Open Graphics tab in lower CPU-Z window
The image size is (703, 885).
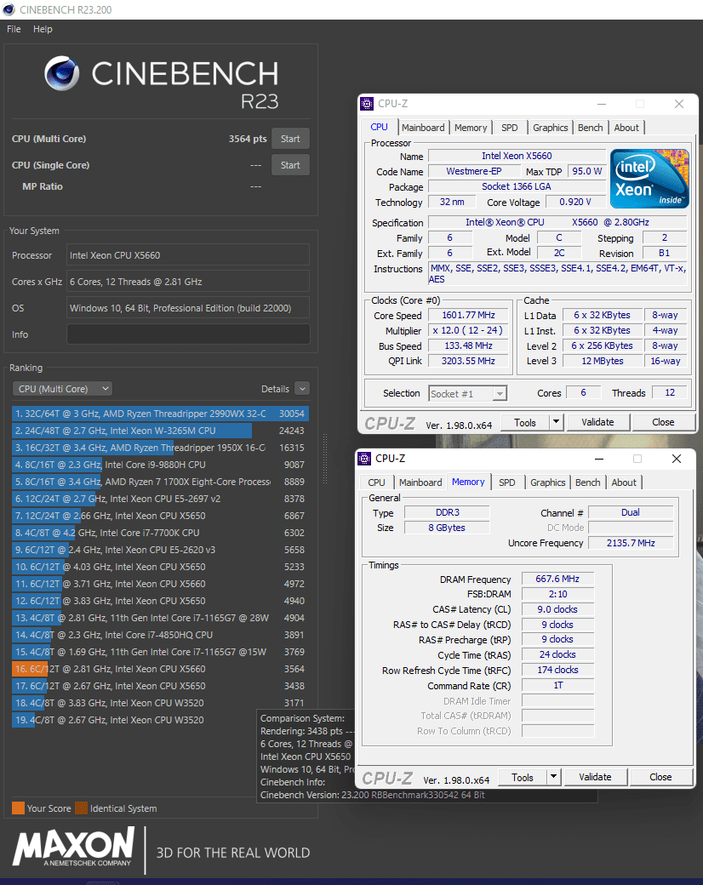[x=547, y=482]
